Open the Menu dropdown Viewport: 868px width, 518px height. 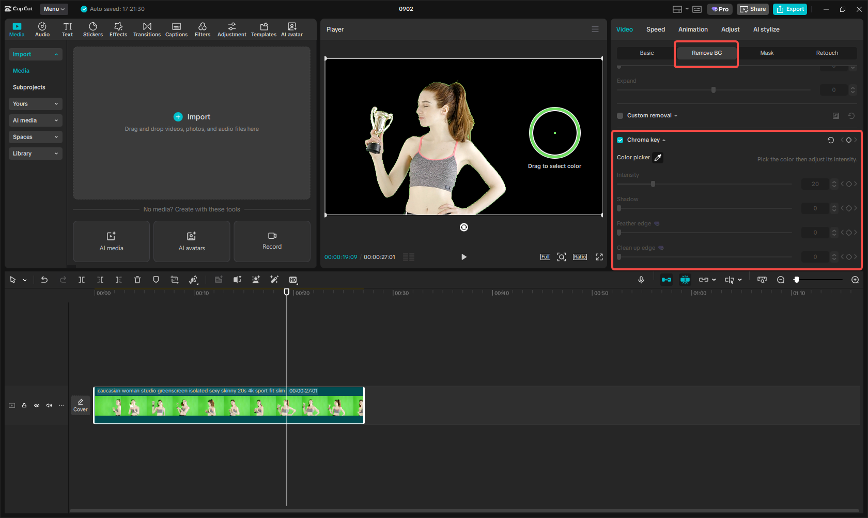54,9
